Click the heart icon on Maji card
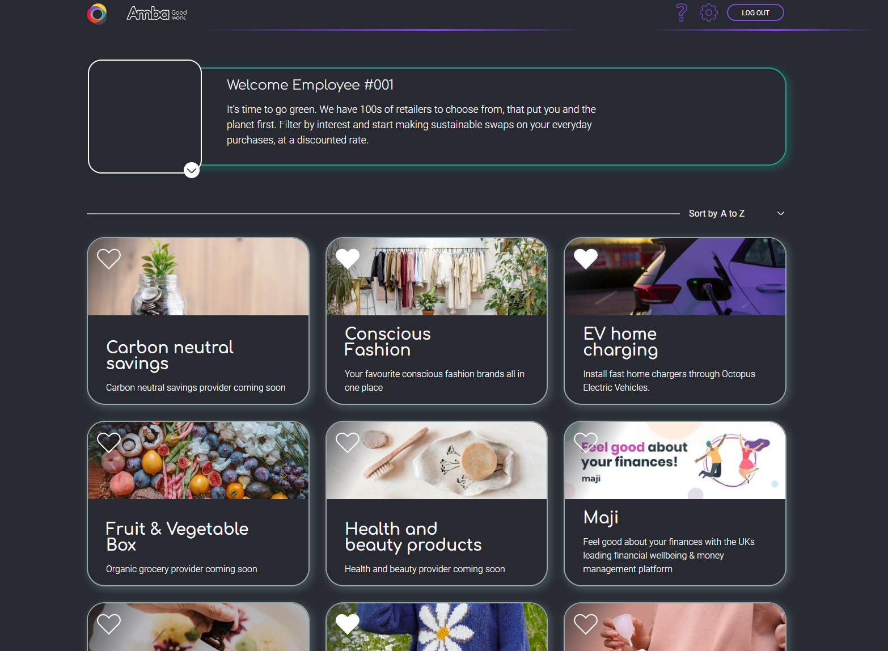Image resolution: width=888 pixels, height=651 pixels. tap(585, 442)
